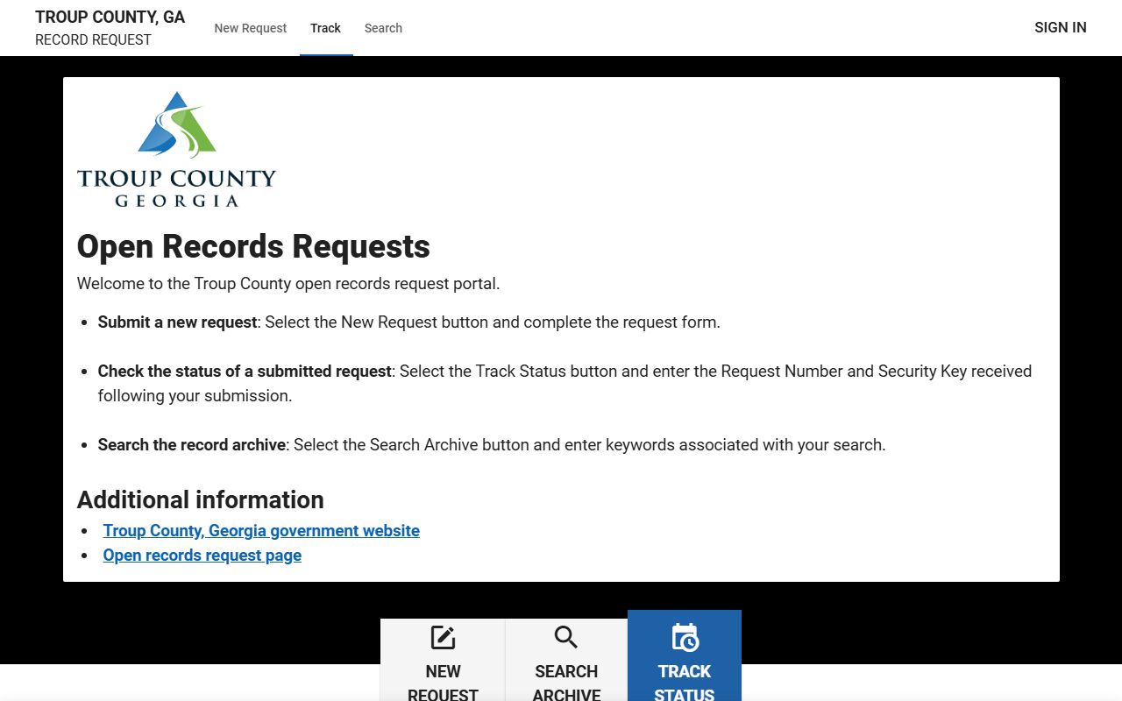The width and height of the screenshot is (1122, 701).
Task: Click SIGN IN in the top right
Action: [1061, 27]
